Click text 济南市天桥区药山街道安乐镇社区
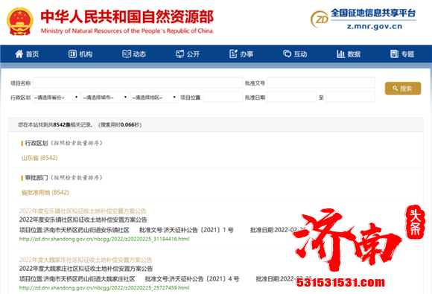The height and width of the screenshot is (294, 432). pyautogui.click(x=86, y=230)
